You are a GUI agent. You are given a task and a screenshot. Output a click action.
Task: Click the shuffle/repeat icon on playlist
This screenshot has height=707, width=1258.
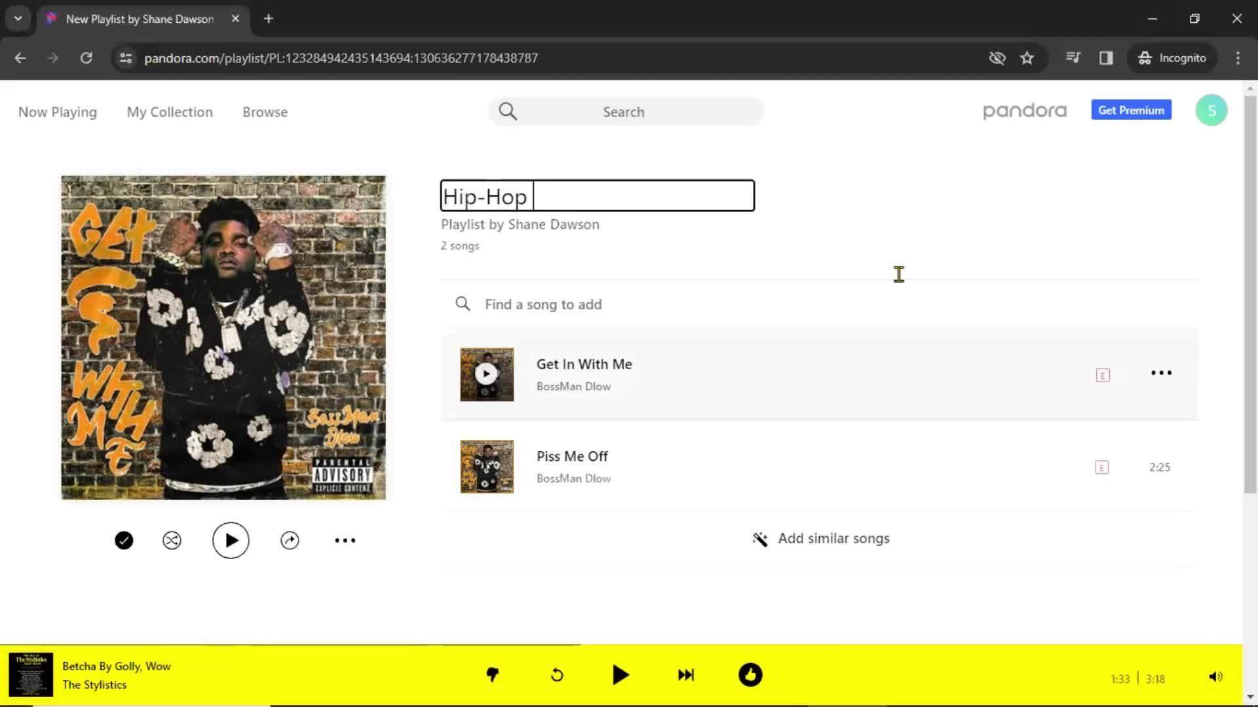tap(171, 540)
